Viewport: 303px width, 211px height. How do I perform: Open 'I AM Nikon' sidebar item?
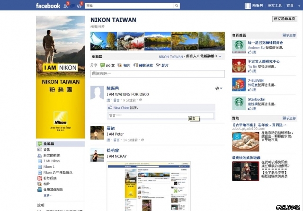[52, 161]
